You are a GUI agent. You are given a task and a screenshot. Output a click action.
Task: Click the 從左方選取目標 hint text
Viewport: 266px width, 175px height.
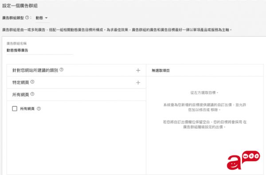[x=204, y=93]
